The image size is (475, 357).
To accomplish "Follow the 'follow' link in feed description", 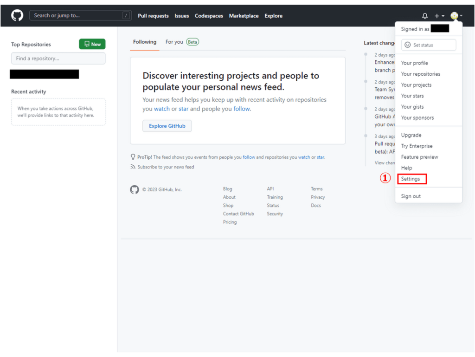I will 241,109.
